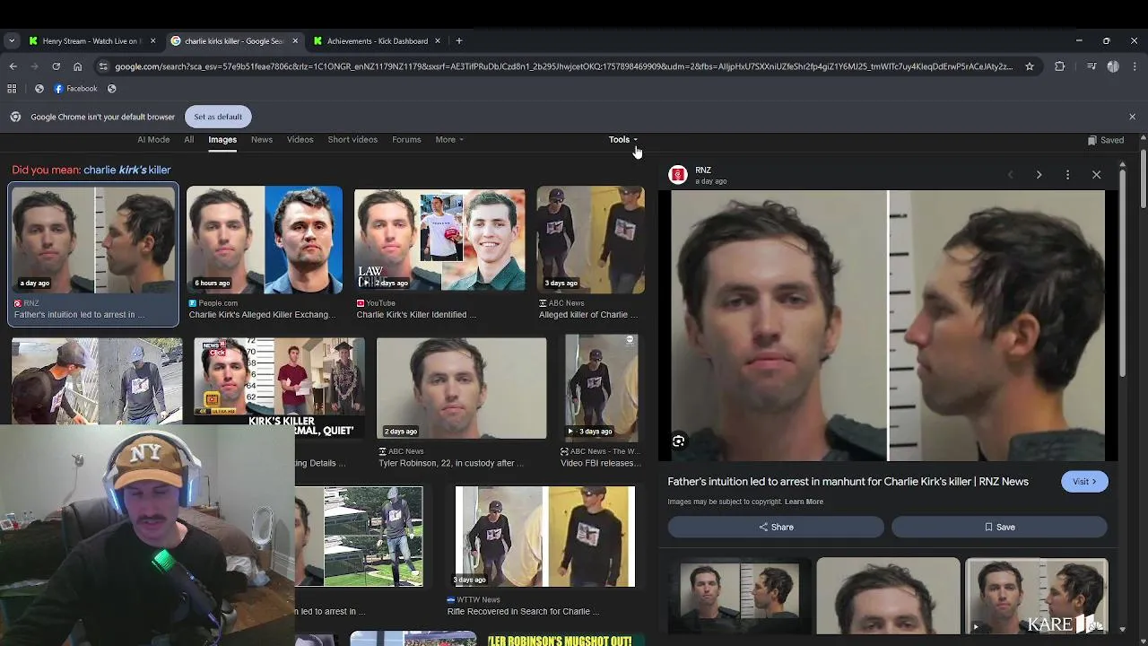This screenshot has height=646, width=1148.
Task: View site information next to the URL
Action: tap(103, 66)
